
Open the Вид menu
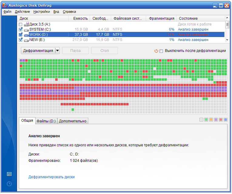click(x=56, y=12)
